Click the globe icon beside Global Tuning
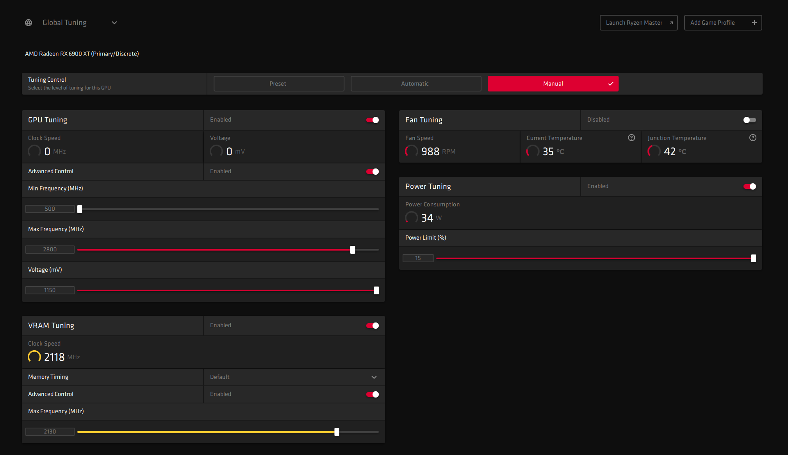Screen dimensions: 788x455 point(29,23)
